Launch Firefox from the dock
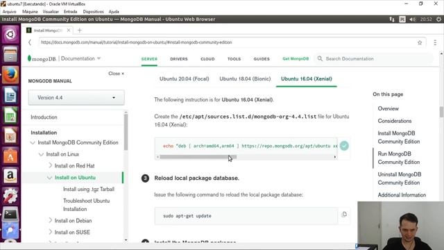 (10, 75)
